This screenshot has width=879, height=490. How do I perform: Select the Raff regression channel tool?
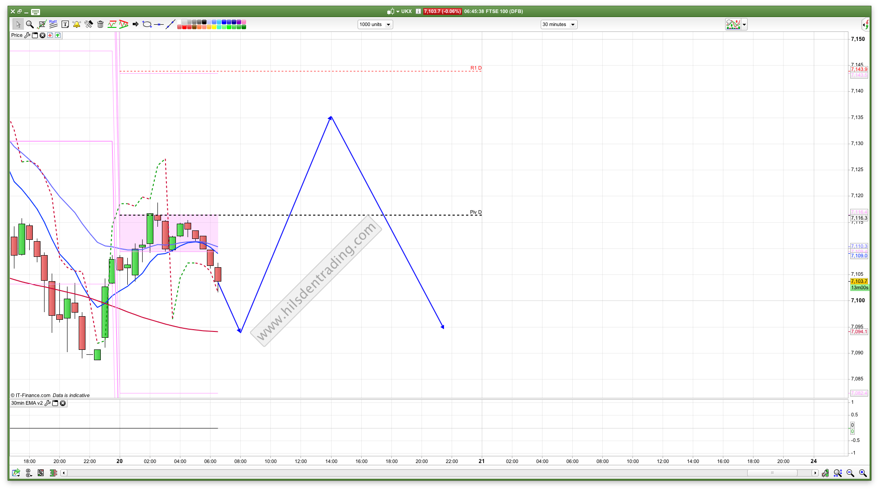[x=53, y=24]
